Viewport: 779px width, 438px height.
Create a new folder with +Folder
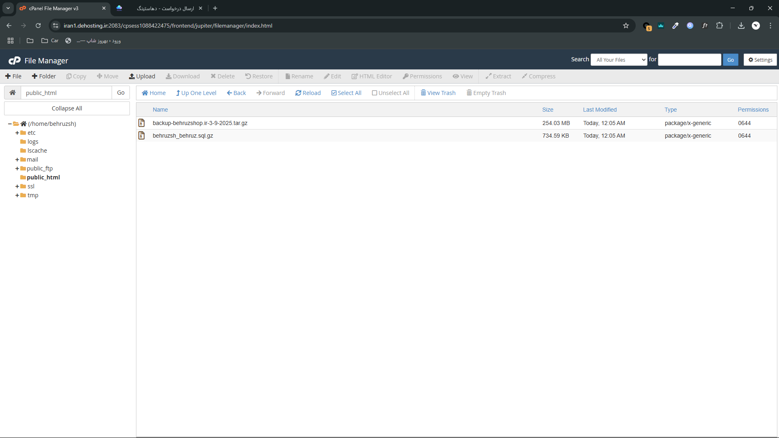click(x=44, y=76)
